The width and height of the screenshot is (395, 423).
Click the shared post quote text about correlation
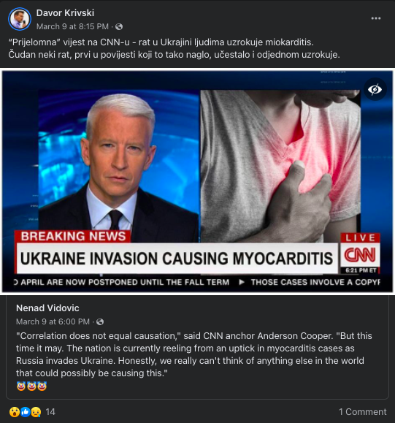(x=194, y=354)
